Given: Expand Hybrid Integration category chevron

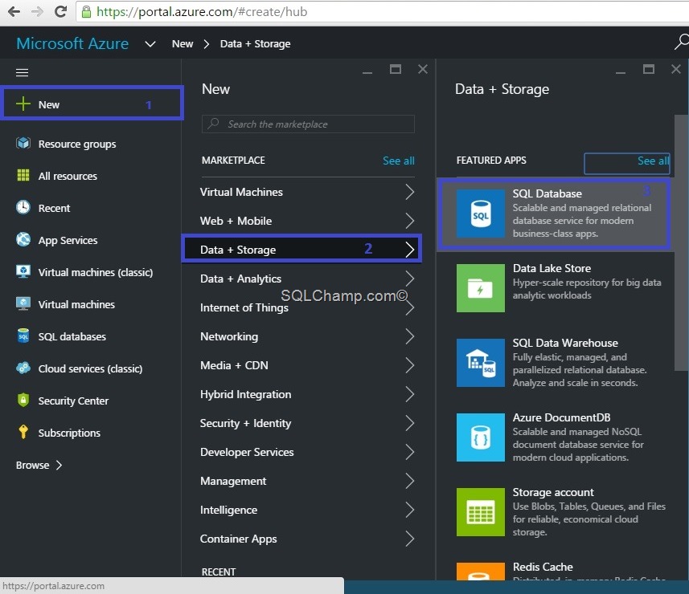Looking at the screenshot, I should (x=409, y=394).
